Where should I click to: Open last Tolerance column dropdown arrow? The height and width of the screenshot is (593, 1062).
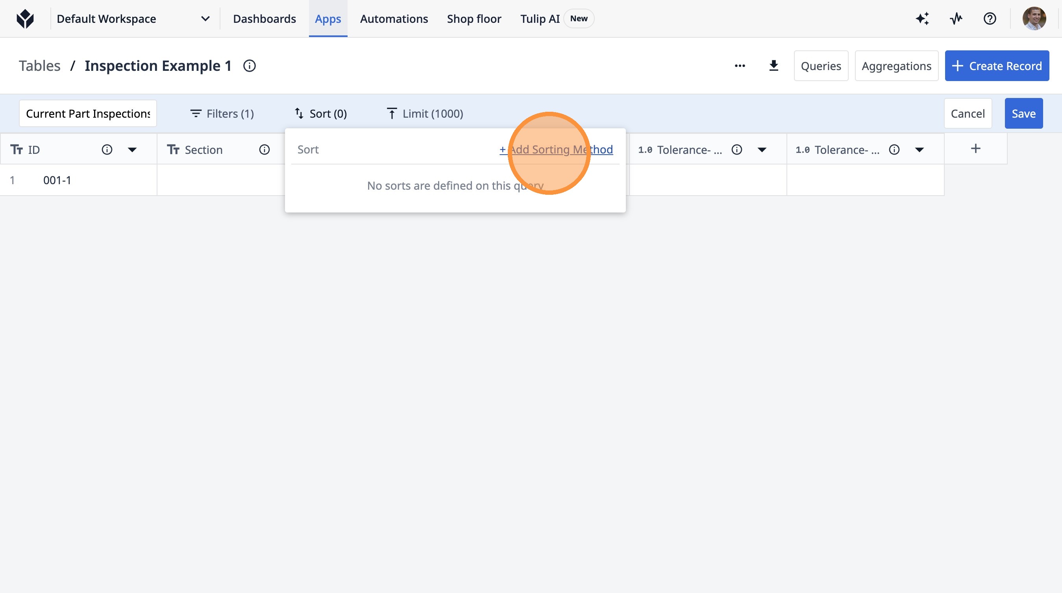[920, 150]
